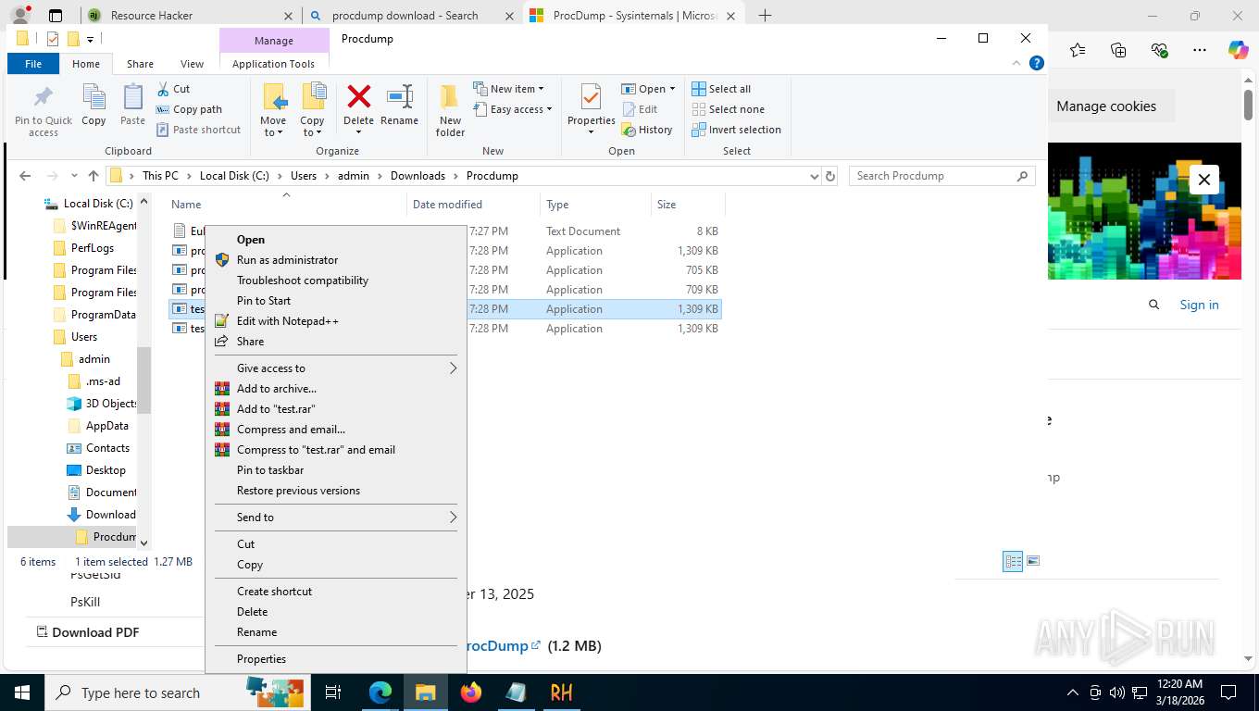Open Resource Hacker RH taskbar icon
The height and width of the screenshot is (711, 1259).
(x=561, y=692)
